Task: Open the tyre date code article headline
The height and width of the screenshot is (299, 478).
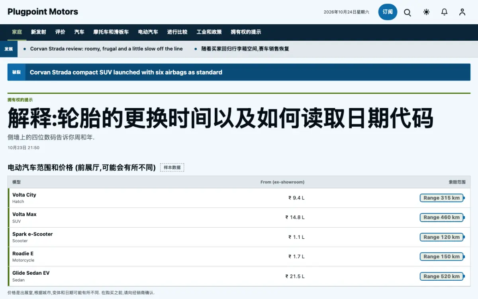Action: [x=220, y=118]
